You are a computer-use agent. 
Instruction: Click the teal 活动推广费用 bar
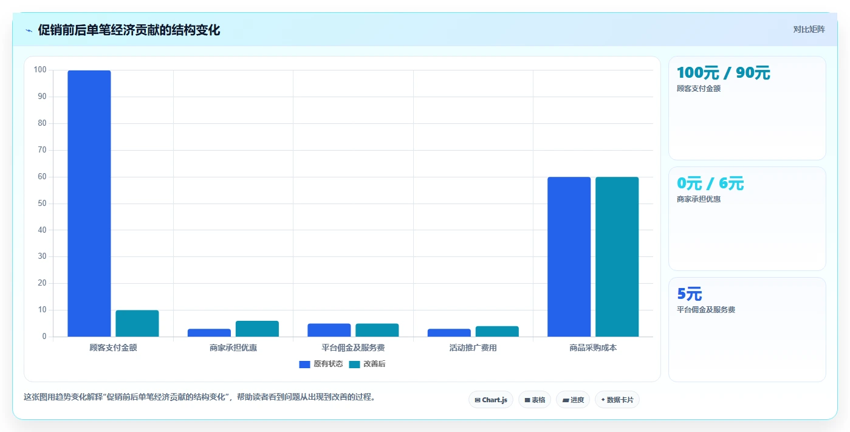click(x=497, y=331)
